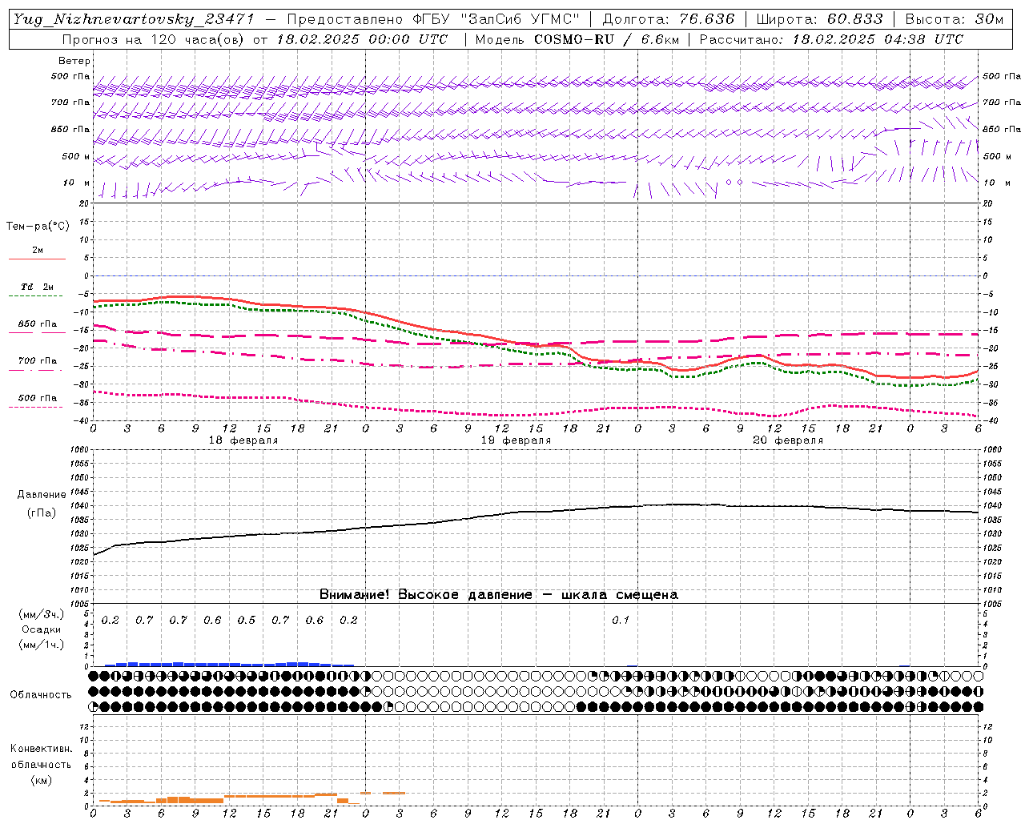Viewport: 1025px width, 820px height.
Task: Click the 850 гПа entry in temperature legend
Action: 38,324
